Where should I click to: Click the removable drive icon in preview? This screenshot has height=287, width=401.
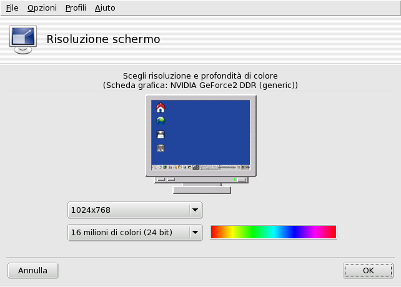click(161, 148)
